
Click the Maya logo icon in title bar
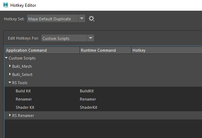coord(6,5)
